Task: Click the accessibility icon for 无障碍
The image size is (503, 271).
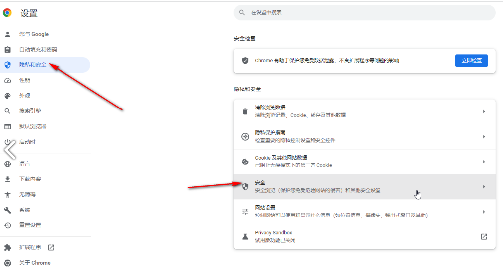Action: tap(8, 194)
